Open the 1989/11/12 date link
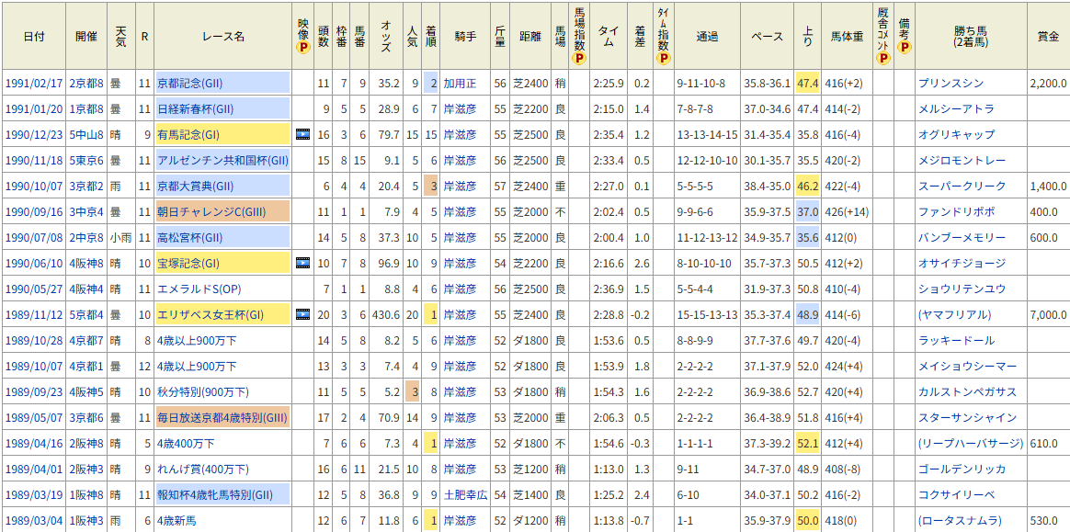1070x532 pixels. (34, 315)
